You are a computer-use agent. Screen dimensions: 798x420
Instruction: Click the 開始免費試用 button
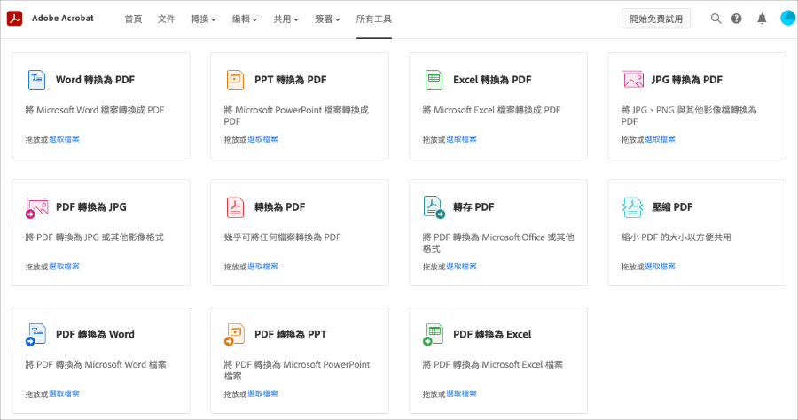point(656,19)
